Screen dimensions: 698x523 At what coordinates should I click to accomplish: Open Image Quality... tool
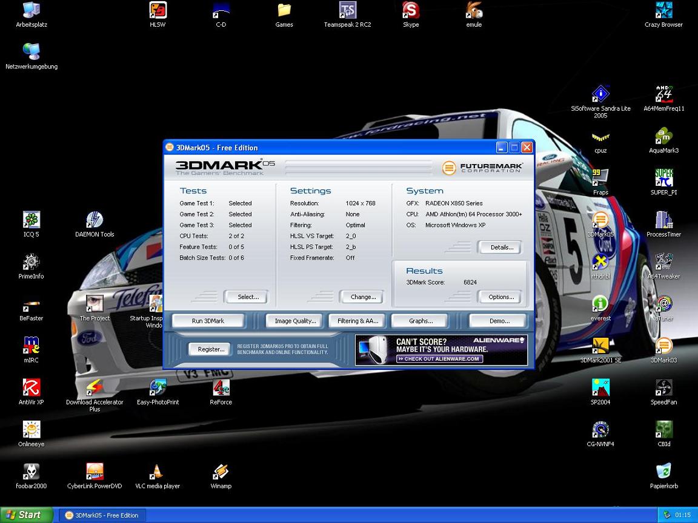(295, 321)
